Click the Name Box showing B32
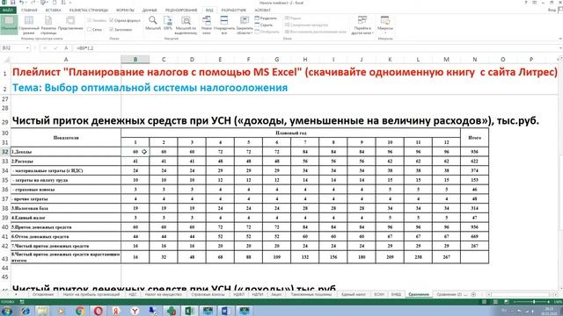 coord(13,48)
